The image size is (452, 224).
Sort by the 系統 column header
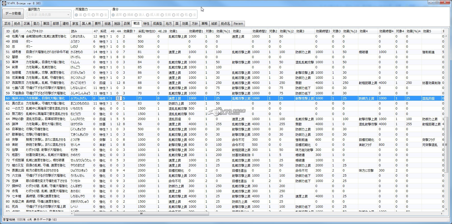pyautogui.click(x=104, y=31)
